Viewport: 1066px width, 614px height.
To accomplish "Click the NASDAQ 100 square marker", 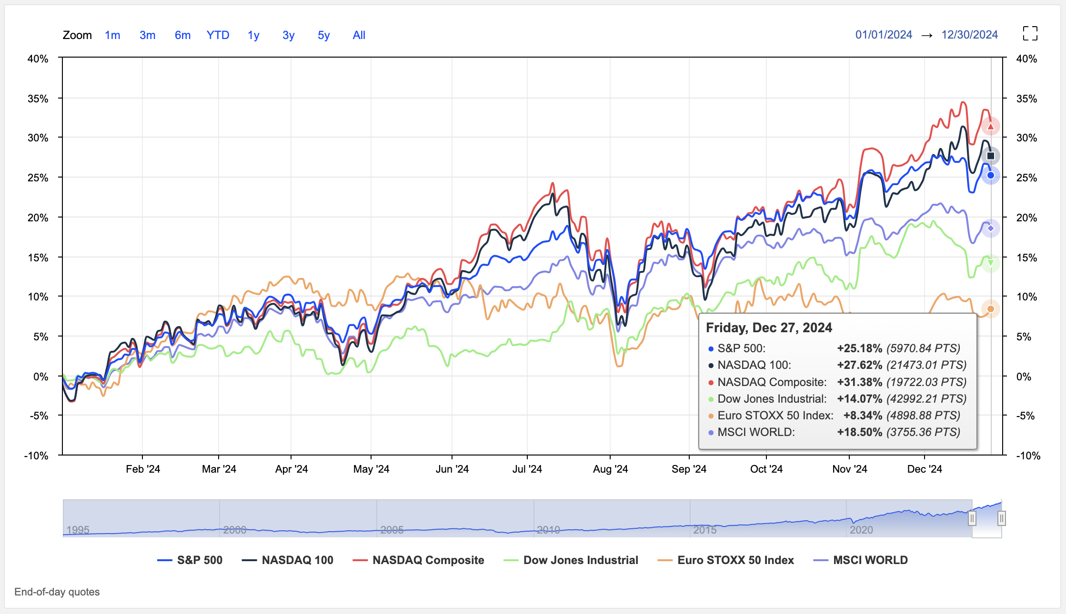I will click(x=991, y=156).
